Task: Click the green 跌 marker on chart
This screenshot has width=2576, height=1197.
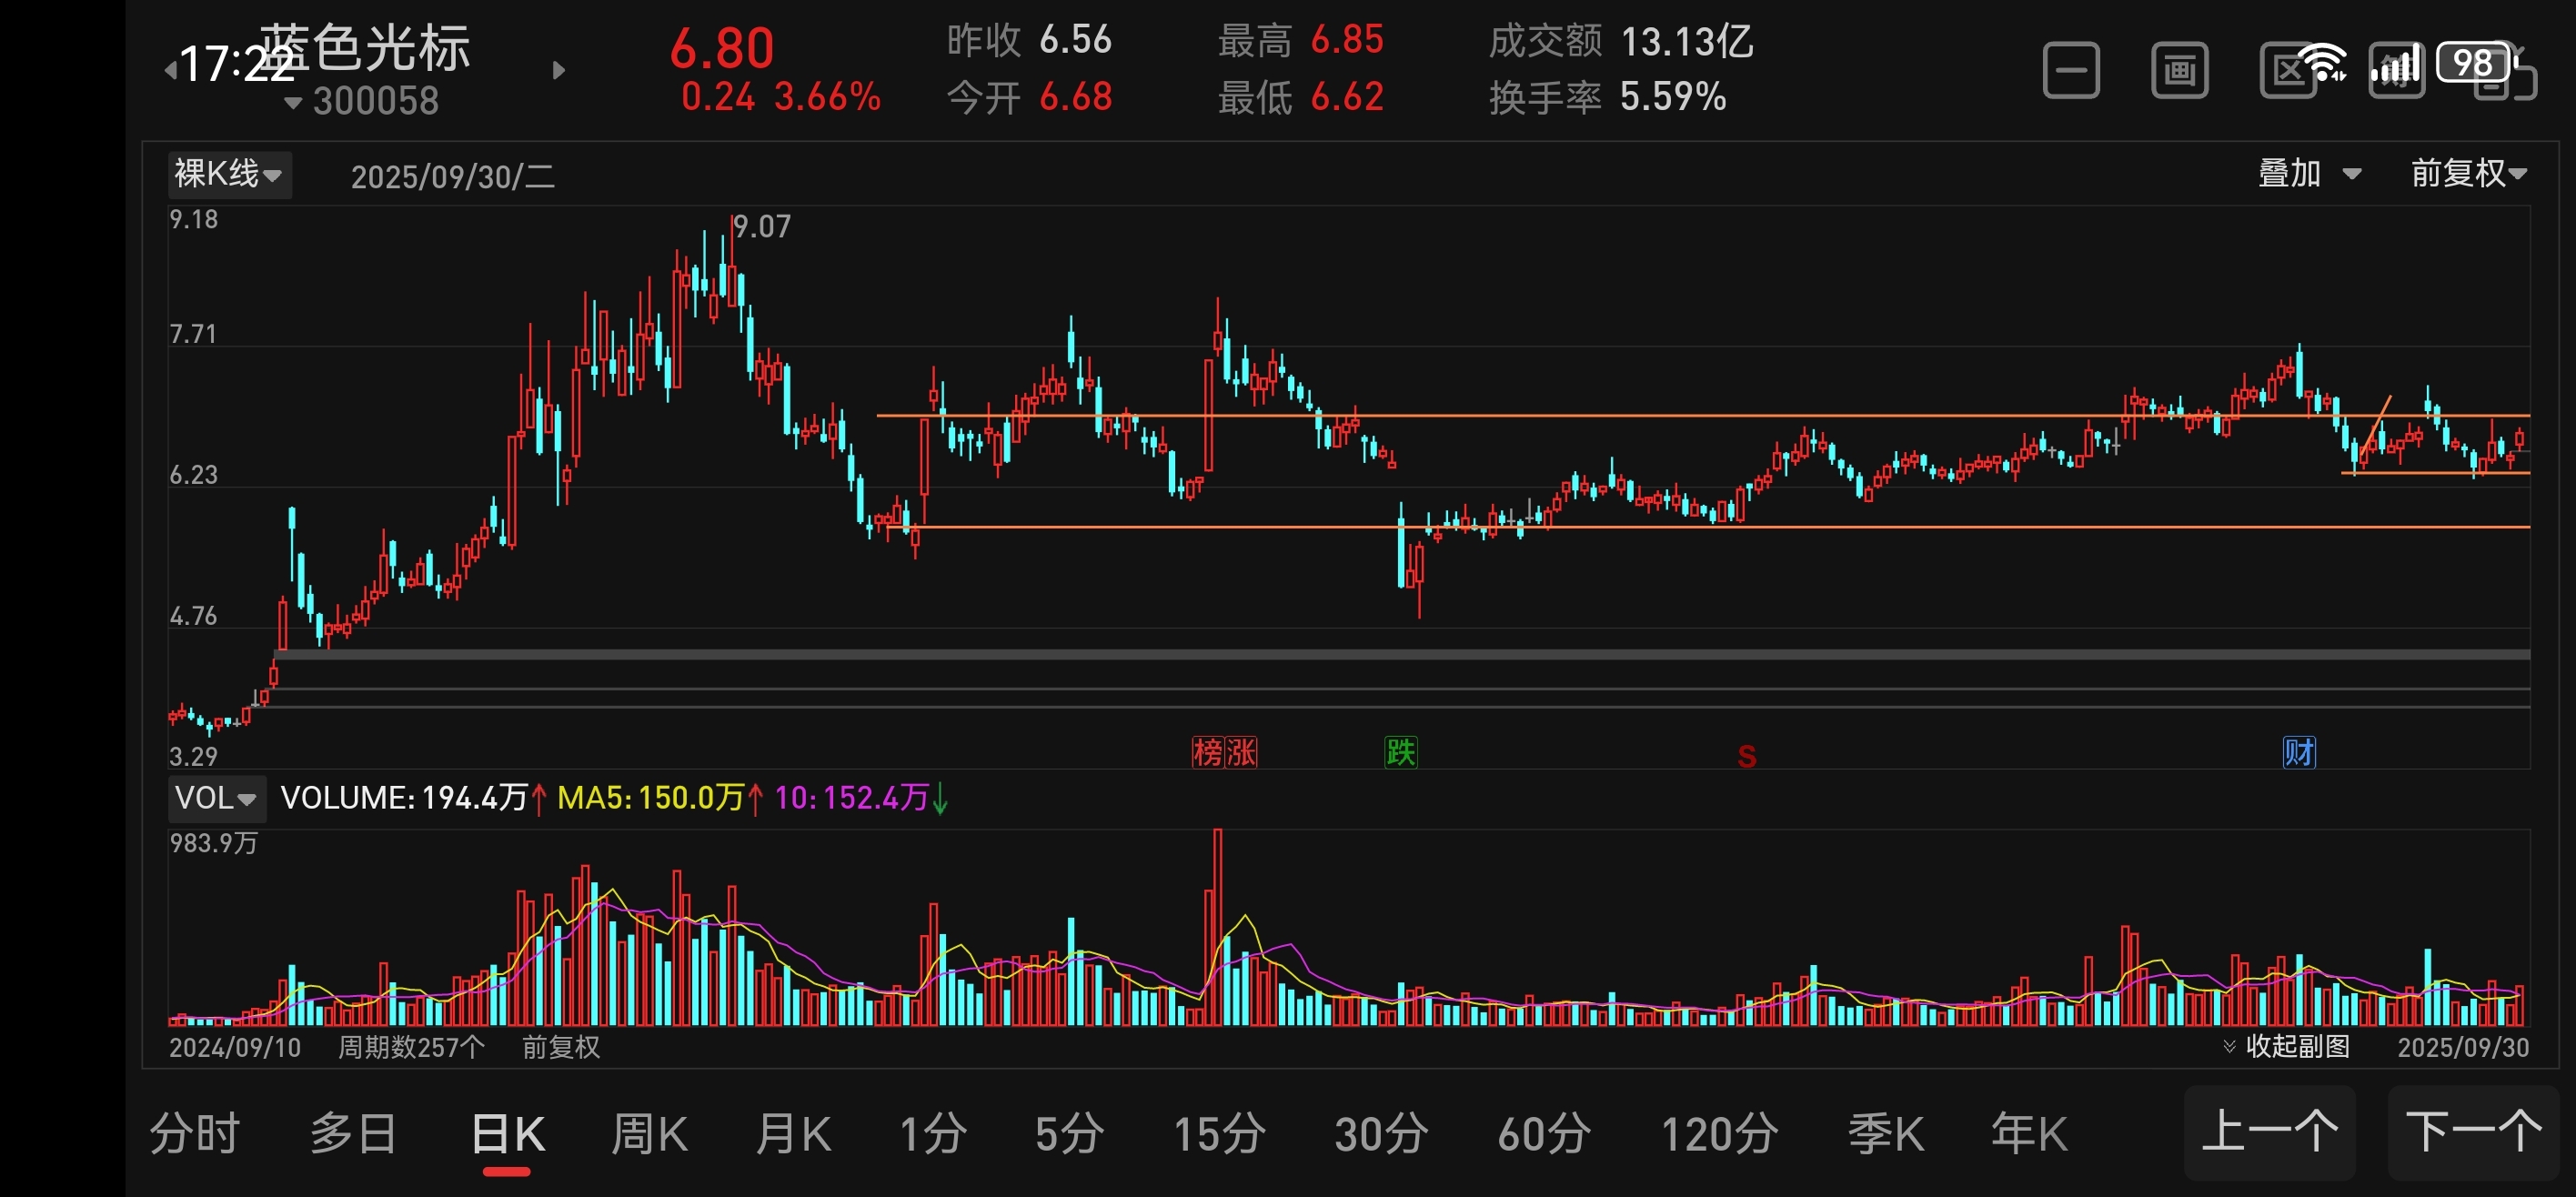Action: (1400, 752)
